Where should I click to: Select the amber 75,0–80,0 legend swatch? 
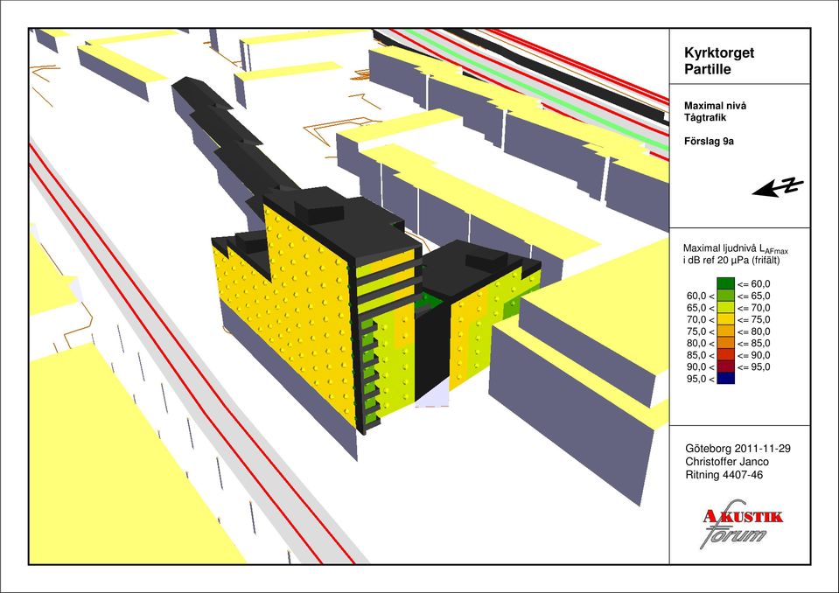(725, 331)
